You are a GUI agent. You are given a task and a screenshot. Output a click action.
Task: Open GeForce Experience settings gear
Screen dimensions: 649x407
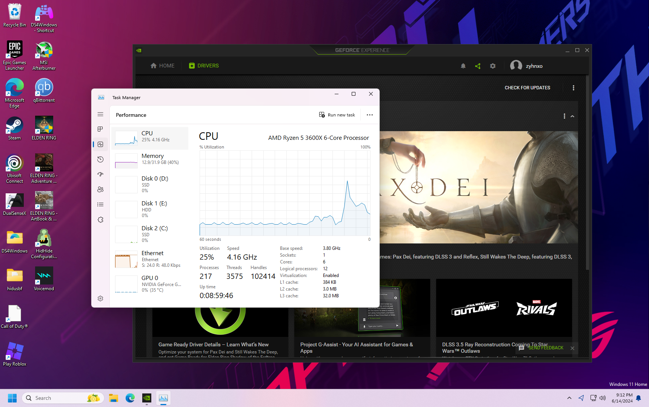pos(493,66)
